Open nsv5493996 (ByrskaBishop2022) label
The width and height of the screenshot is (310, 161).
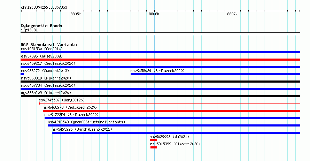point(82,129)
